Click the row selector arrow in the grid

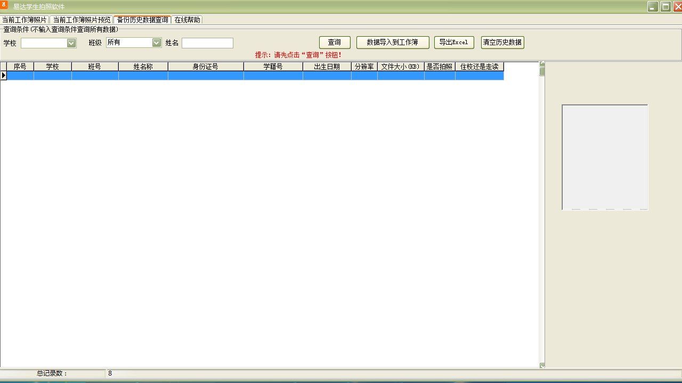(x=3, y=76)
